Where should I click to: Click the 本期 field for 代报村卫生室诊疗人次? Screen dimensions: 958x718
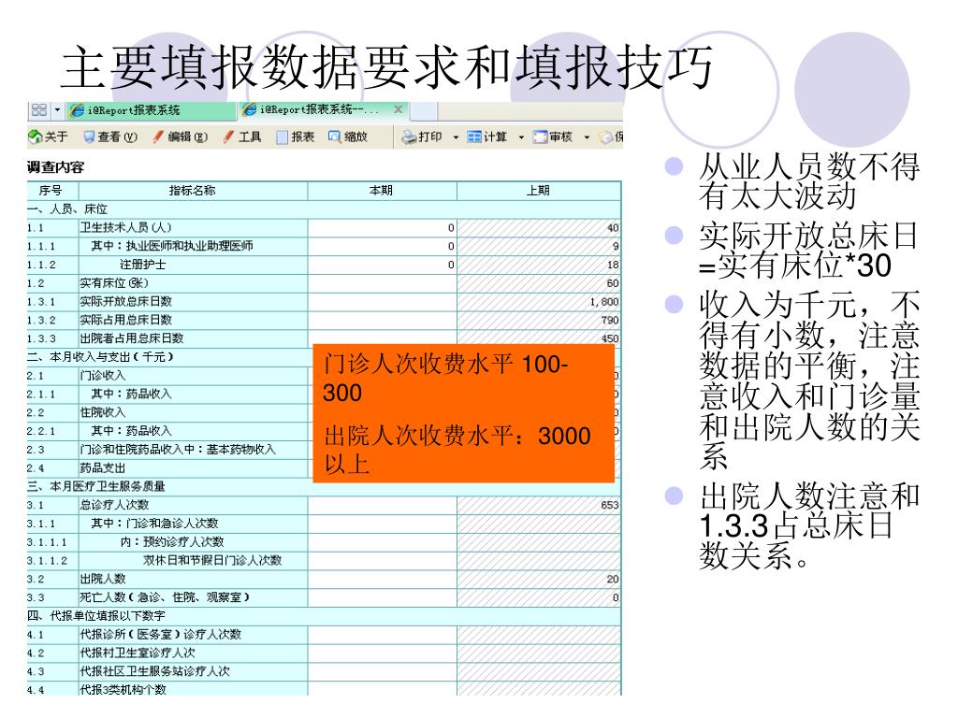383,653
